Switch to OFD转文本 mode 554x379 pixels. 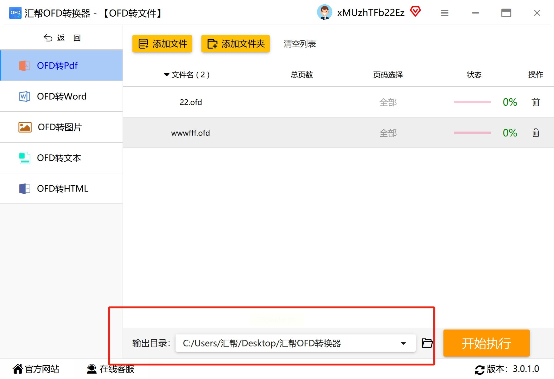point(62,158)
